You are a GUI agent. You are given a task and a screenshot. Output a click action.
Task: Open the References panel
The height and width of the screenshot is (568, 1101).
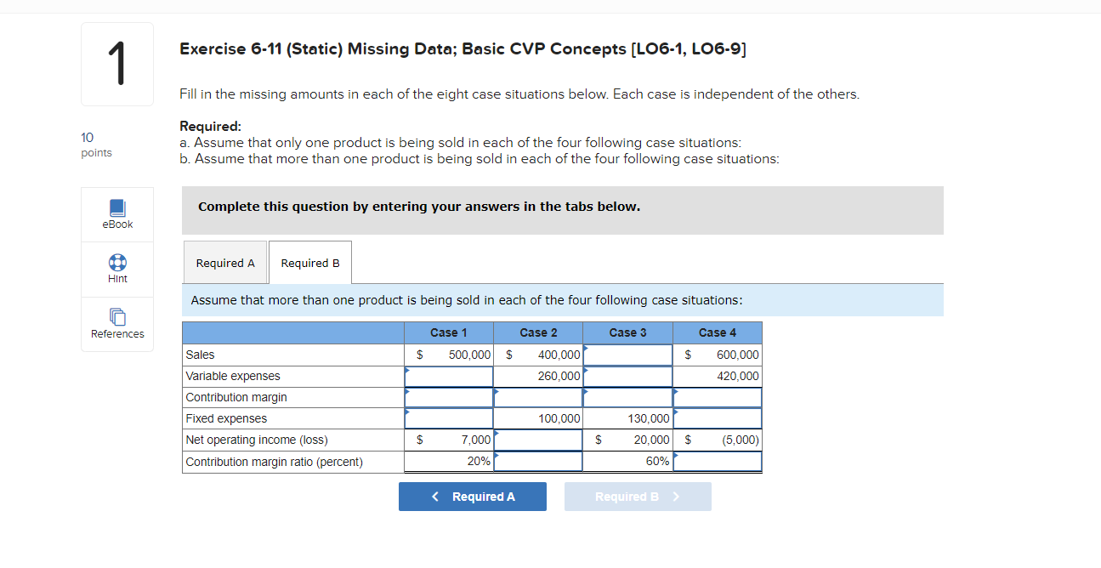(116, 324)
